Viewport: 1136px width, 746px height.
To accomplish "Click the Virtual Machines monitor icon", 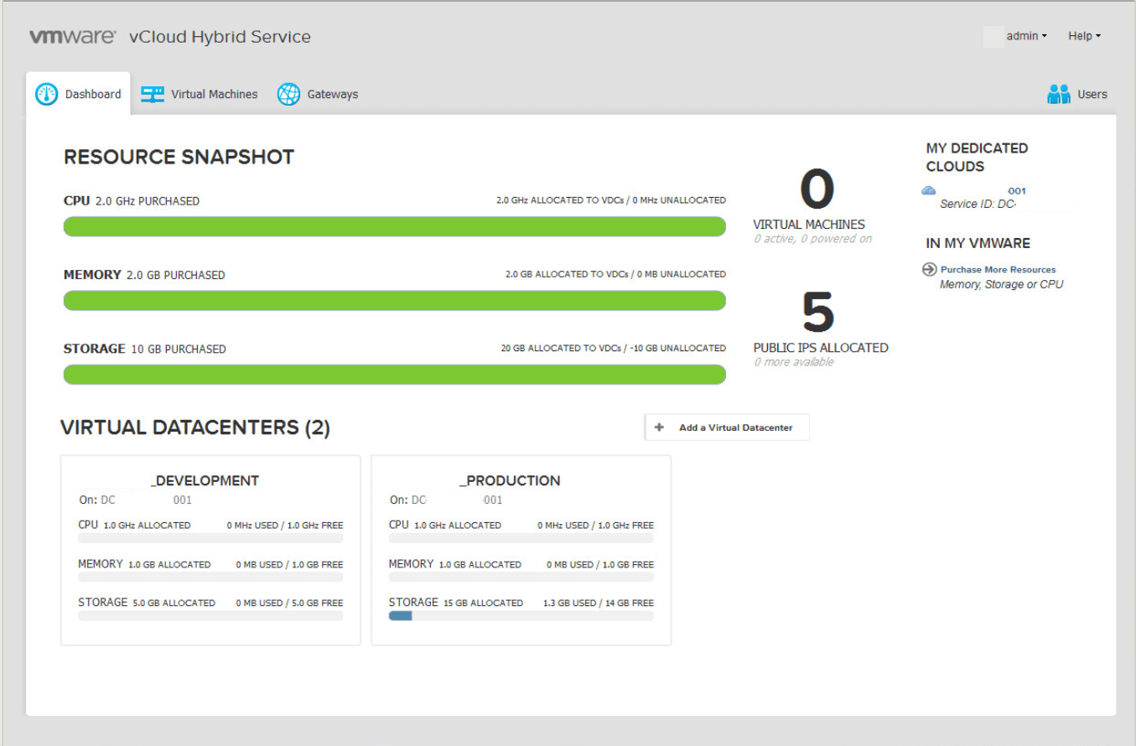I will 153,95.
